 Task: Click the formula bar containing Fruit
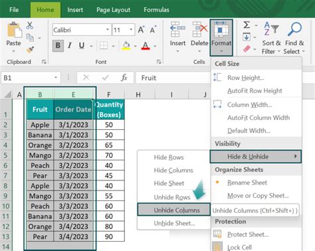click(173, 78)
